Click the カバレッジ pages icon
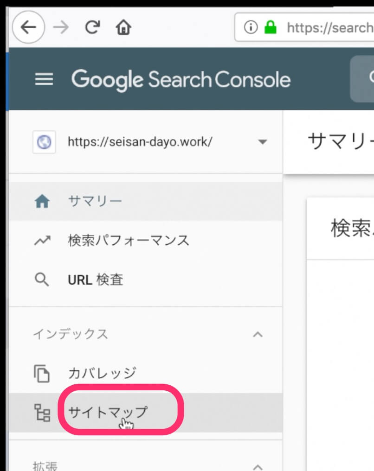The width and height of the screenshot is (374, 471). click(42, 373)
